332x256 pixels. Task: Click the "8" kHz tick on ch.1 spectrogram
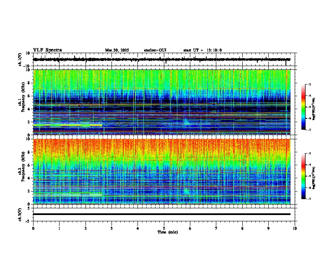[29, 83]
